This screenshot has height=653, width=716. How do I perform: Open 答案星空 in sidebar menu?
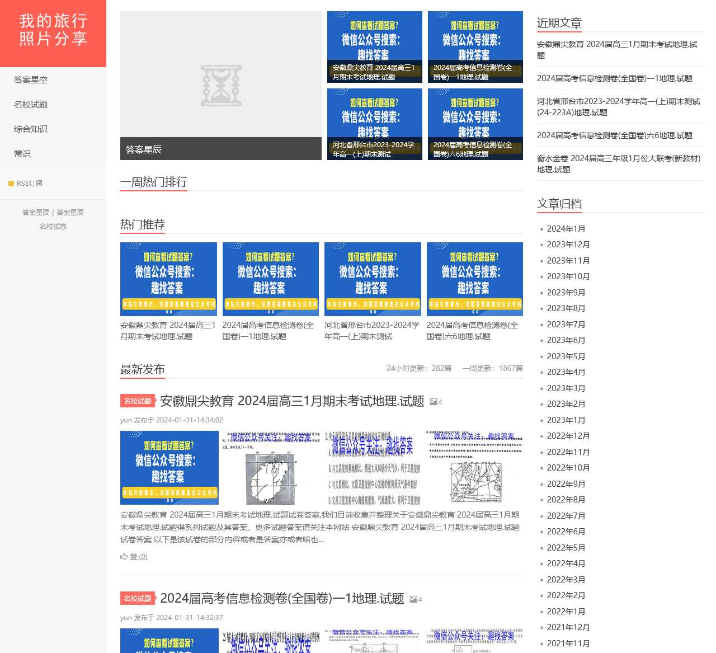pos(31,80)
